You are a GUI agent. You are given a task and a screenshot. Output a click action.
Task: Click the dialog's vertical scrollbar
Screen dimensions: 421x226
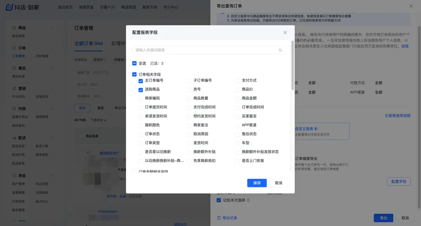click(293, 65)
